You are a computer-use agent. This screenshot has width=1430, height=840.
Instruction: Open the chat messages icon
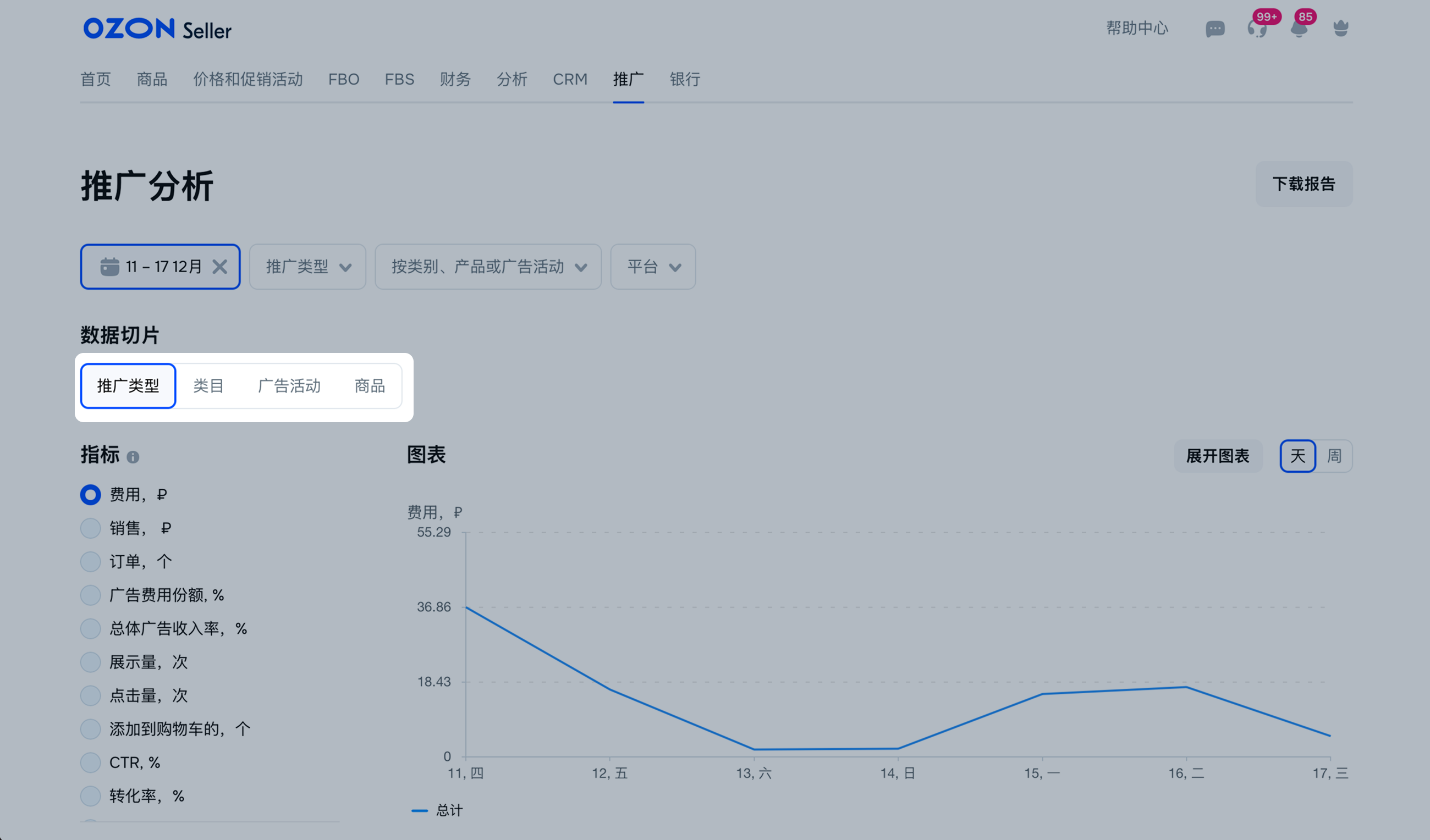click(x=1214, y=29)
